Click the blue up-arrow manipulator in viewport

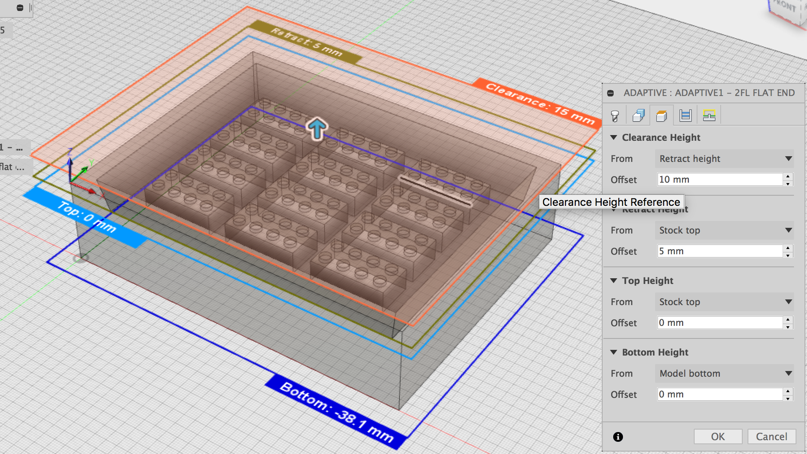pos(317,129)
